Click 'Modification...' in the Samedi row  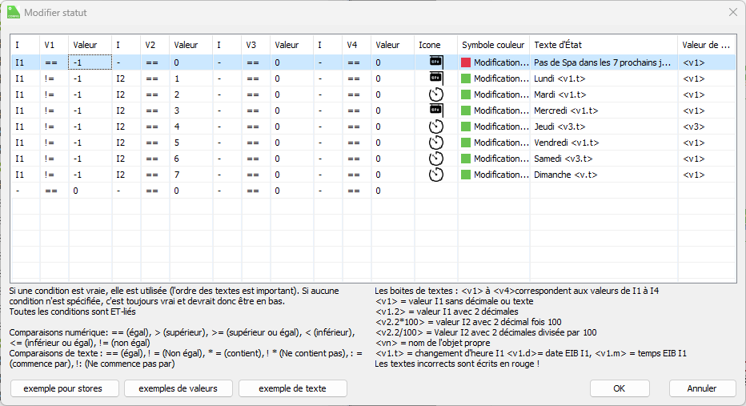501,159
